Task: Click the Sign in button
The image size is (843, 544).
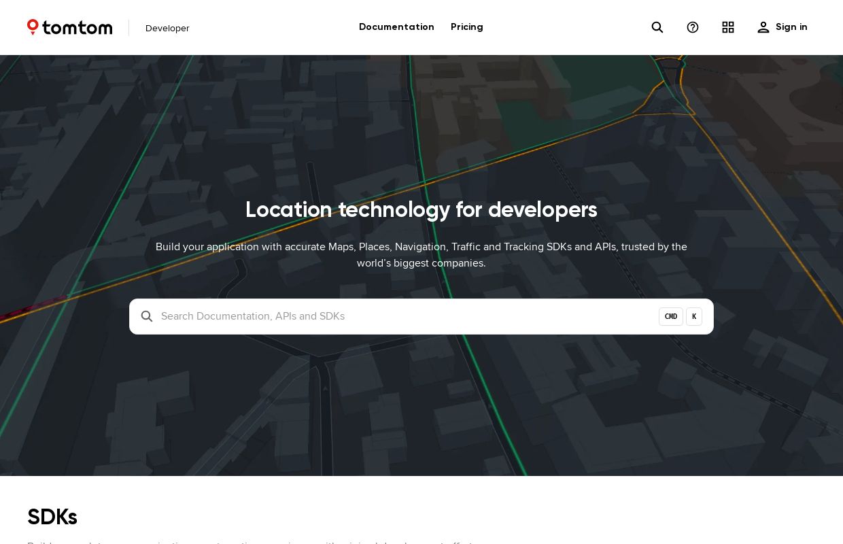Action: (x=782, y=27)
